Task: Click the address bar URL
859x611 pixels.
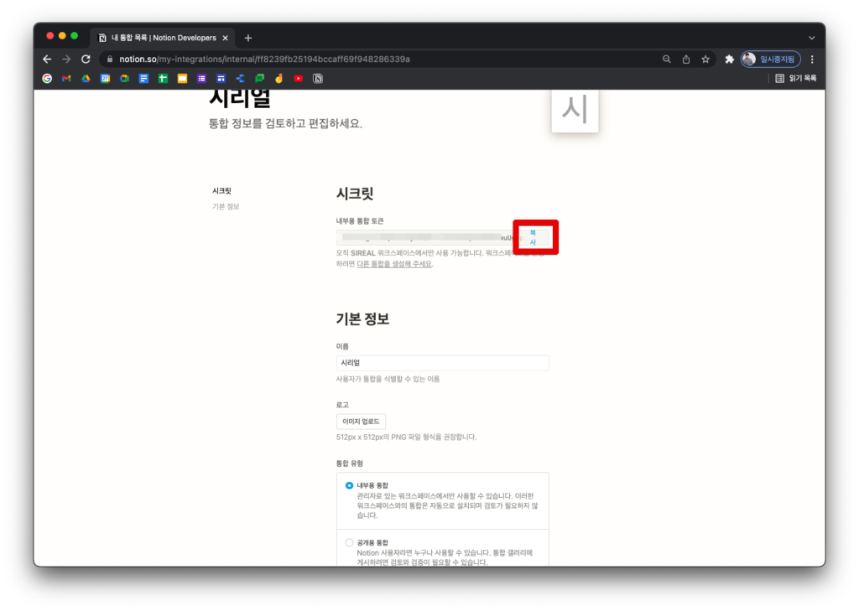Action: coord(264,60)
